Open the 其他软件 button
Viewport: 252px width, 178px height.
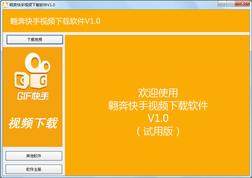[x=34, y=156]
